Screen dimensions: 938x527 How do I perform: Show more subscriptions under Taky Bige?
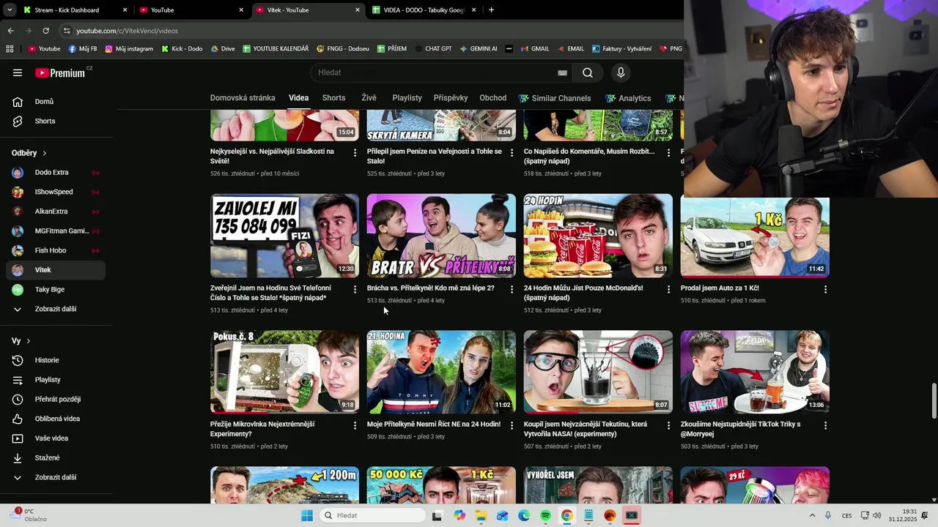point(56,309)
